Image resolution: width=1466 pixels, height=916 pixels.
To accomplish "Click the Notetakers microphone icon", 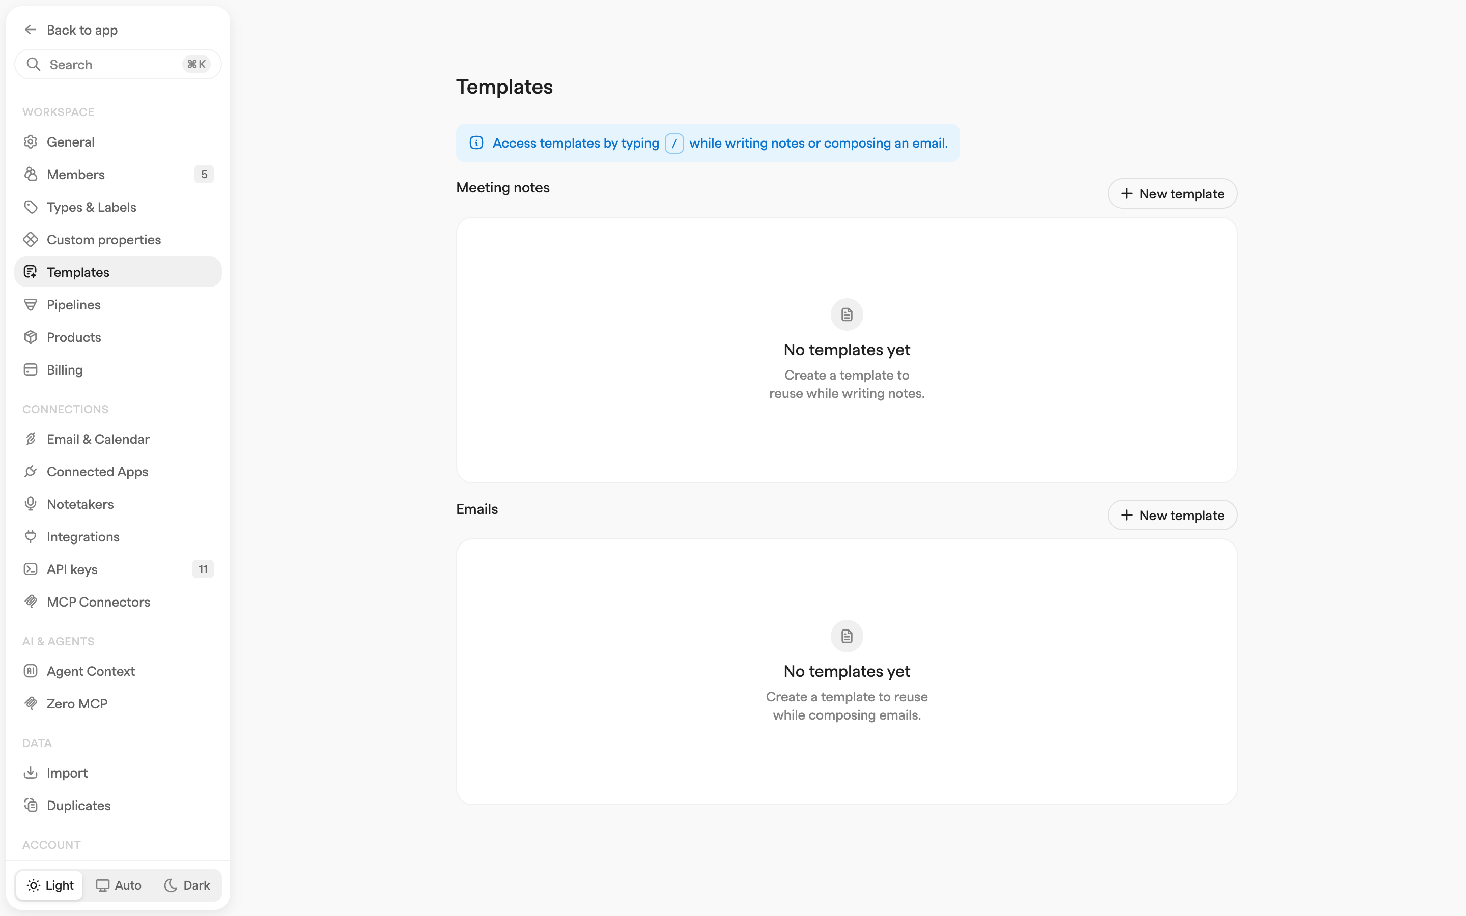I will pyautogui.click(x=31, y=504).
